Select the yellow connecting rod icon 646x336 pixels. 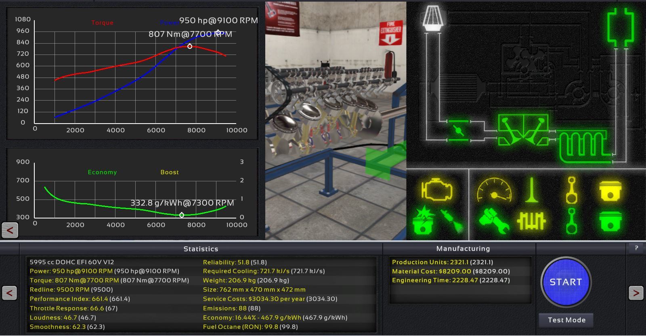(x=571, y=189)
